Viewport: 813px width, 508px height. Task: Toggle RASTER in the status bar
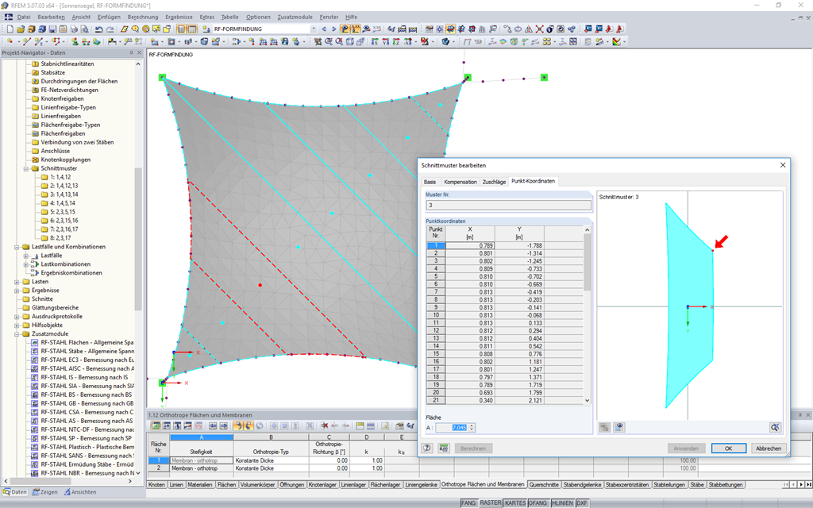tap(491, 502)
